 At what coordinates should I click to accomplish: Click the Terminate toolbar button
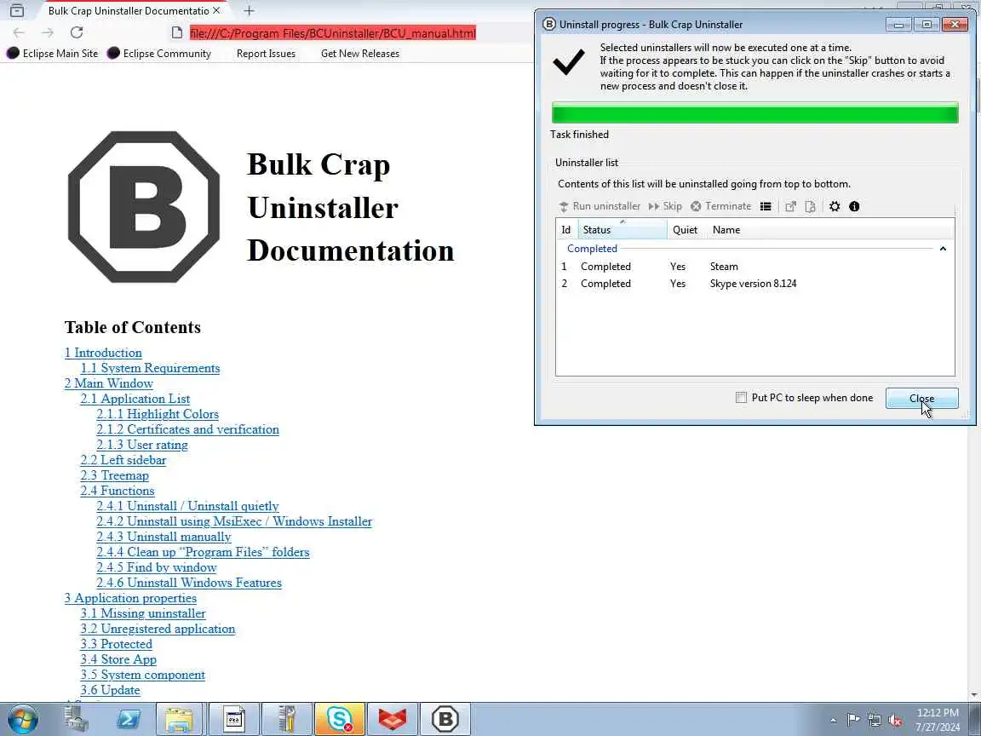tap(720, 206)
